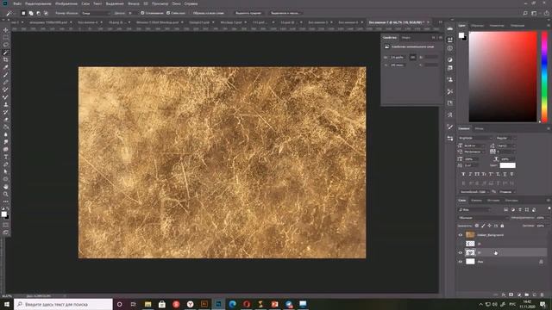This screenshot has height=310, width=552.
Task: Filter layers by pixel layers icon
Action: (506, 209)
